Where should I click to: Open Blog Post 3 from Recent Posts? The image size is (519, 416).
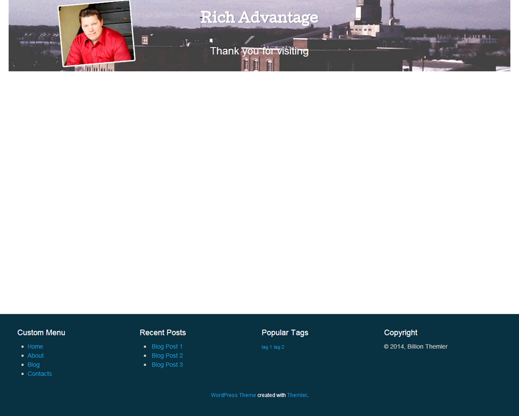coord(167,365)
